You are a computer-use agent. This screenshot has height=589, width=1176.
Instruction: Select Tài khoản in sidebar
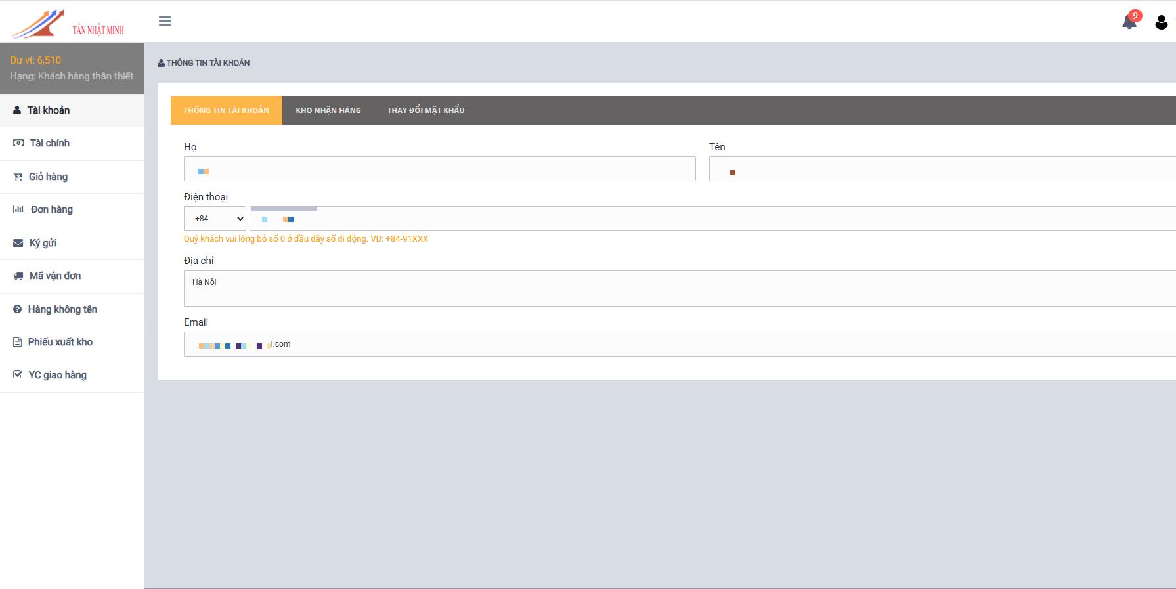[48, 110]
